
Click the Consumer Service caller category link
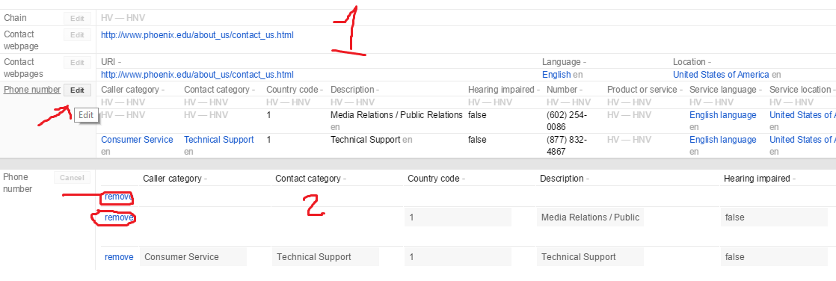pos(137,140)
